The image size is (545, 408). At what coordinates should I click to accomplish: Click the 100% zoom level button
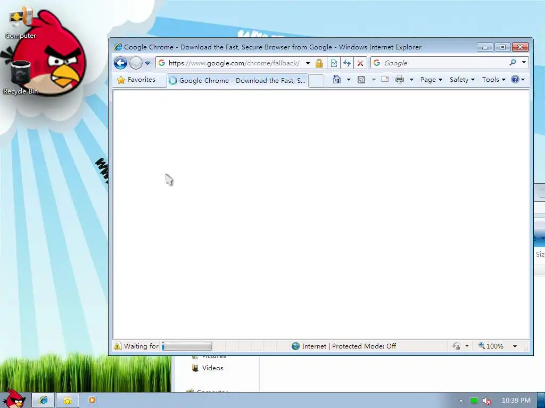(x=491, y=346)
